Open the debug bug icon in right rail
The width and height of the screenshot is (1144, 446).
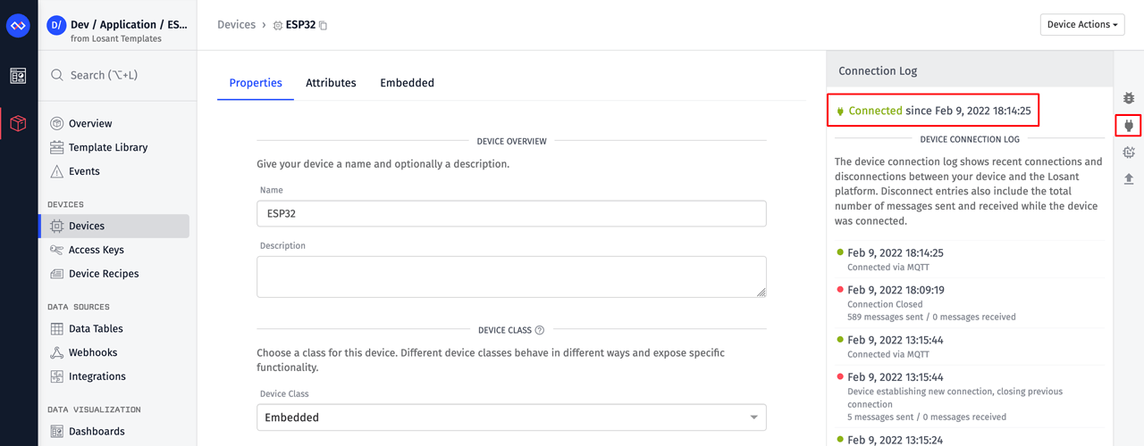point(1129,98)
